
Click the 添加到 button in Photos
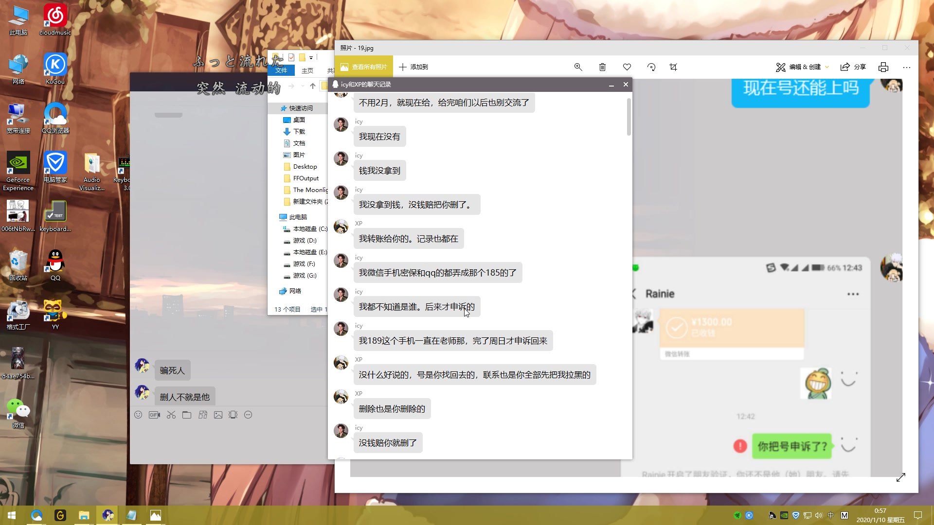413,67
